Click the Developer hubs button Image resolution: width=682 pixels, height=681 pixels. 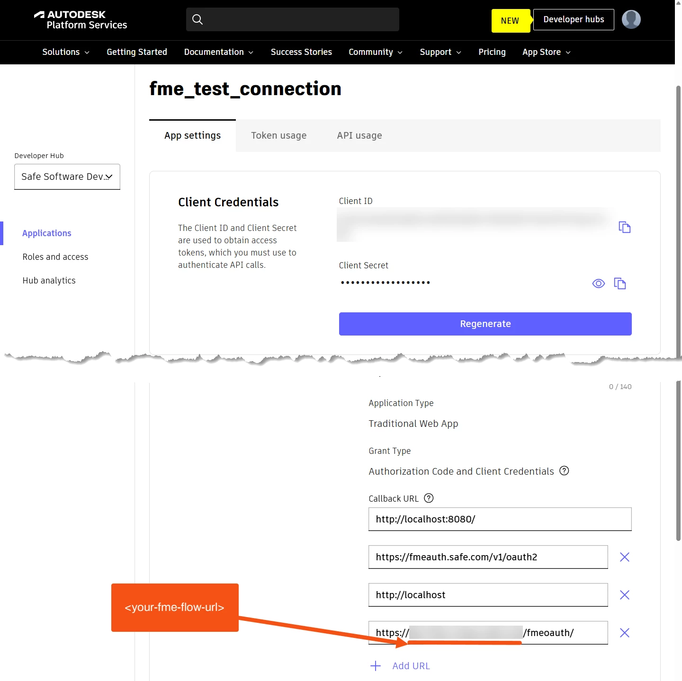click(574, 19)
